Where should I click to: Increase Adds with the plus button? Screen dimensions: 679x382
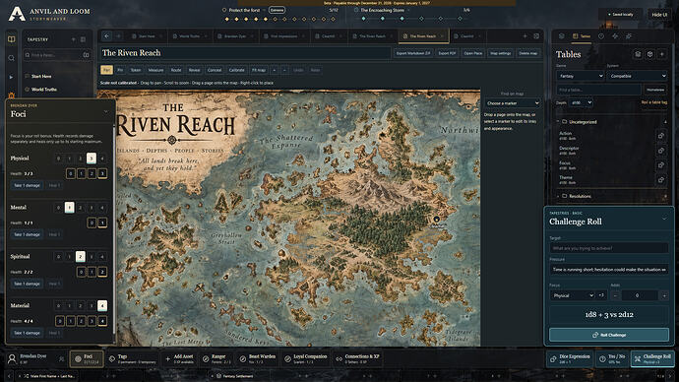[x=664, y=295]
